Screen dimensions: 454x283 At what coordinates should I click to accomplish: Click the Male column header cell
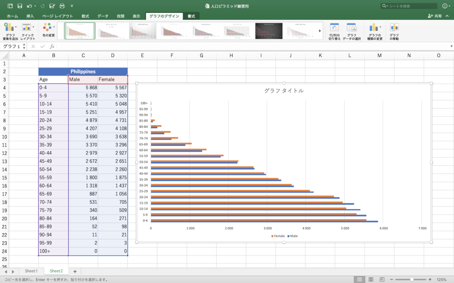83,80
